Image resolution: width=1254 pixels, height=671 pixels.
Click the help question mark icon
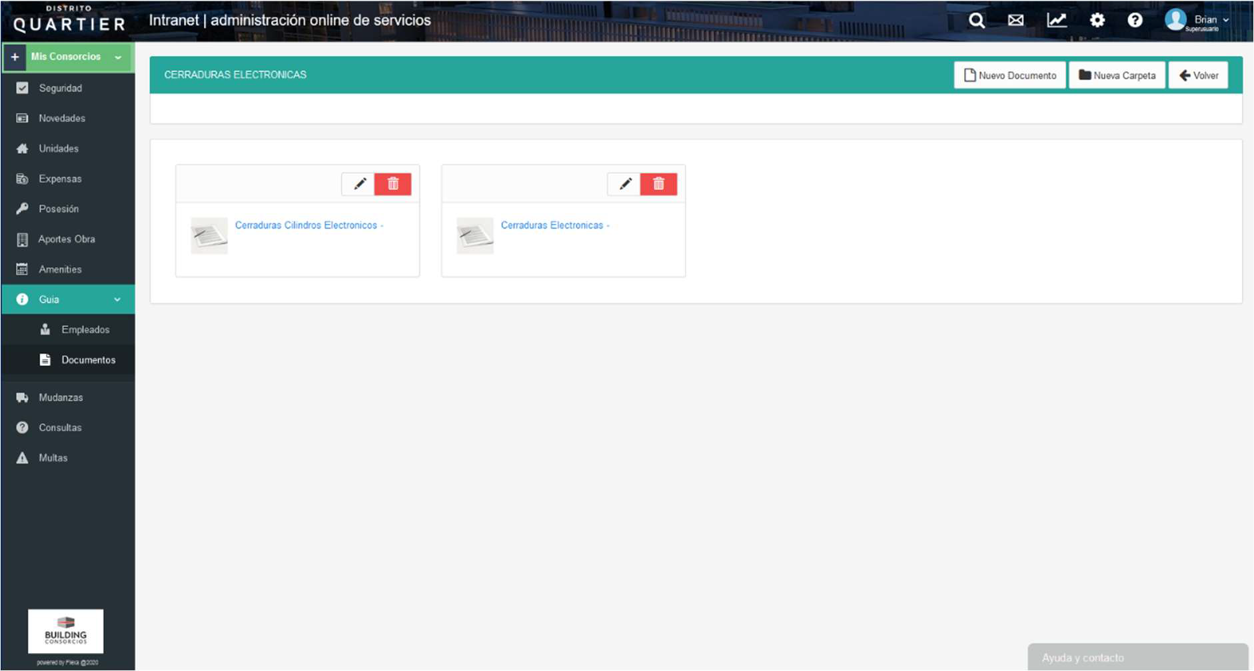tap(1135, 20)
